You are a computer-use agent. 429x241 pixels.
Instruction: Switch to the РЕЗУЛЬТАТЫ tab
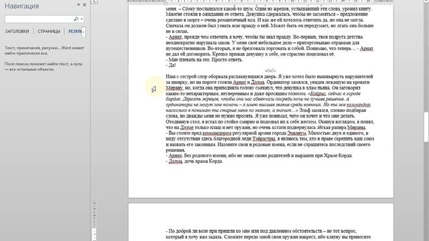(74, 31)
